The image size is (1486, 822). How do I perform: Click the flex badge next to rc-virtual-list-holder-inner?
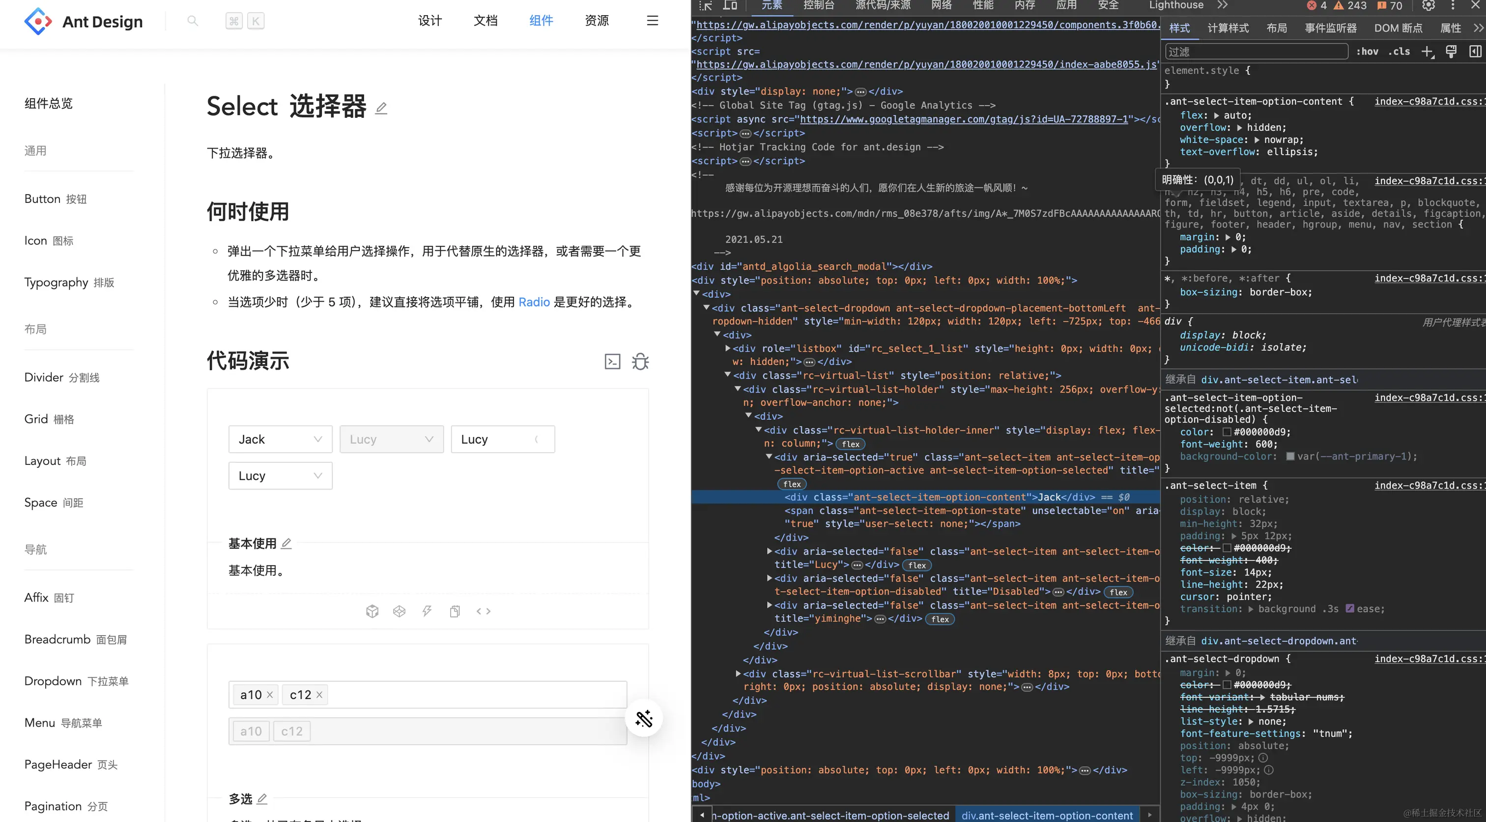coord(850,444)
